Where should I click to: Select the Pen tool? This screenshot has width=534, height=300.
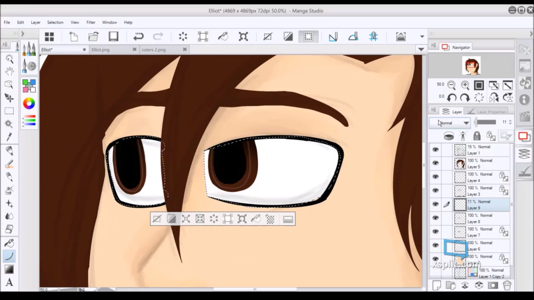point(9,150)
